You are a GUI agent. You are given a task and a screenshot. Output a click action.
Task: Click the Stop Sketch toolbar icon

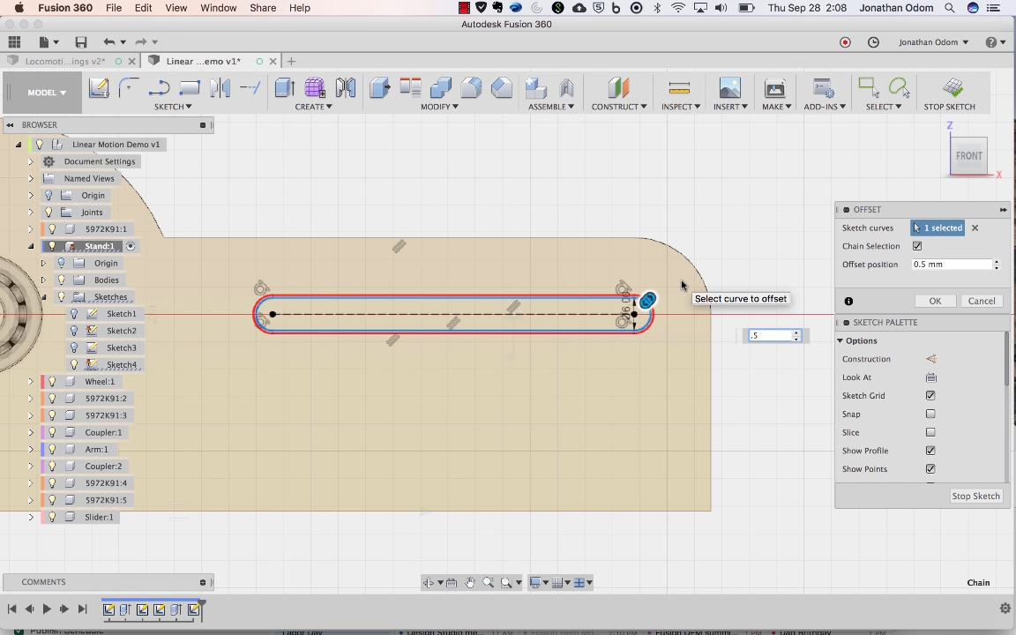pyautogui.click(x=952, y=88)
